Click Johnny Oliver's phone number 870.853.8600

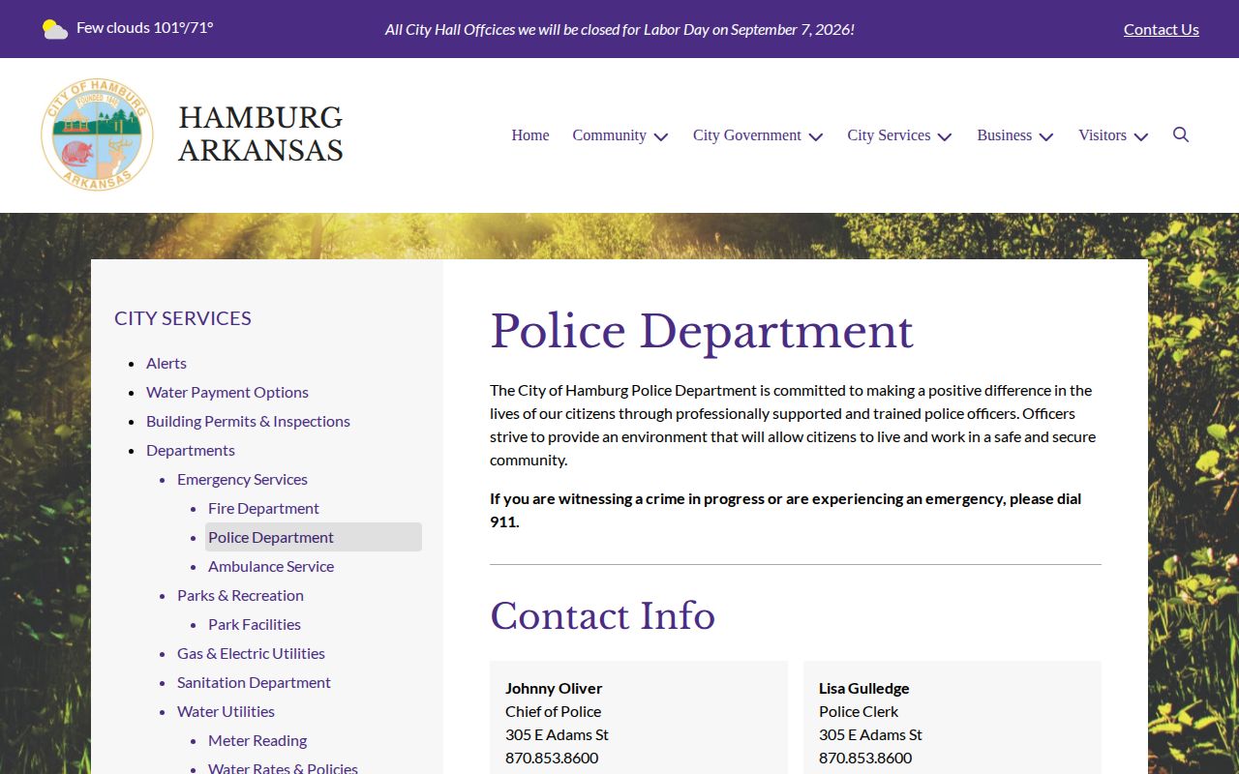coord(552,758)
